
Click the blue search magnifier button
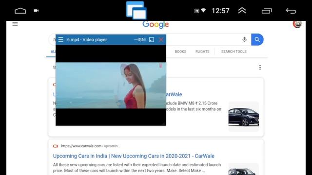coord(257,39)
